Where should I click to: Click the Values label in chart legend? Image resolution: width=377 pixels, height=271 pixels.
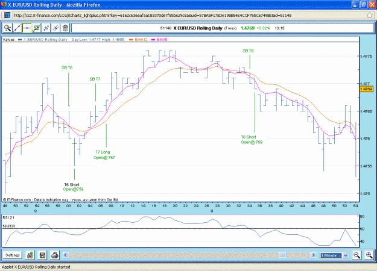point(8,40)
